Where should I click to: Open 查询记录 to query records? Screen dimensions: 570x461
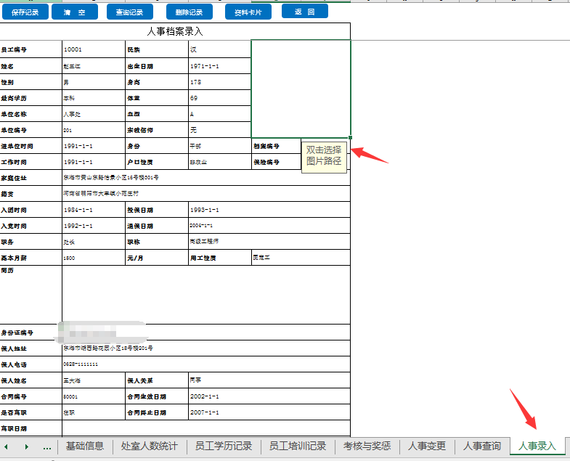click(130, 12)
